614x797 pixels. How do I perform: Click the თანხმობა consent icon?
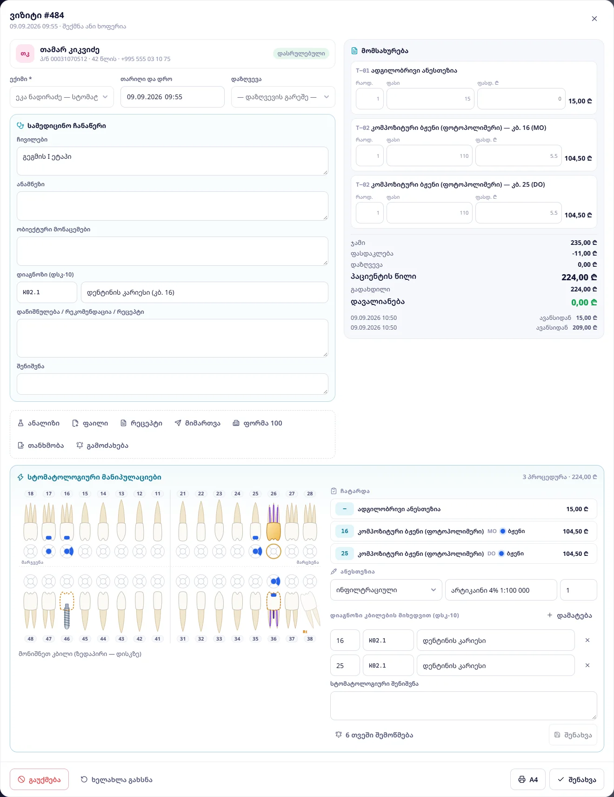point(20,446)
